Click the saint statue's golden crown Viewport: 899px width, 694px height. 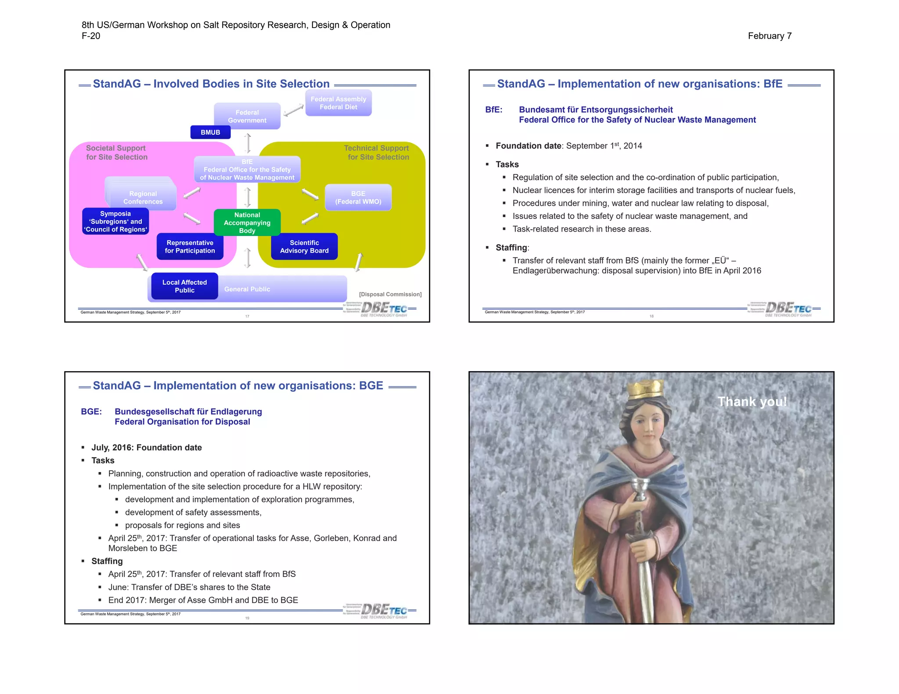coord(644,389)
